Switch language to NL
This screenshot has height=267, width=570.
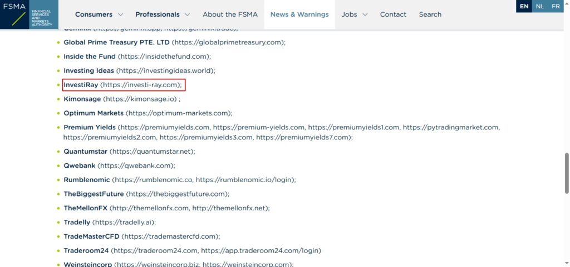[x=540, y=6]
